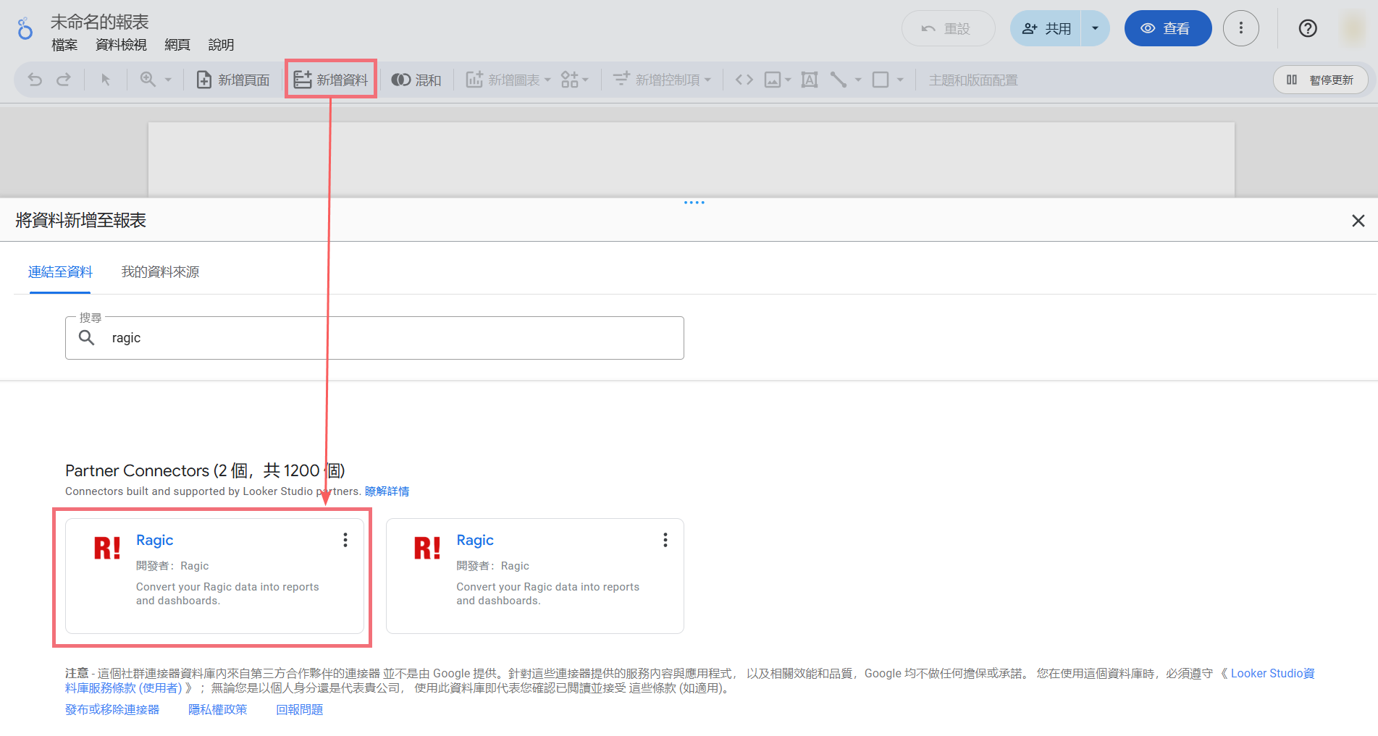The image size is (1378, 736).
Task: Select the pointer selection tool
Action: pos(106,80)
